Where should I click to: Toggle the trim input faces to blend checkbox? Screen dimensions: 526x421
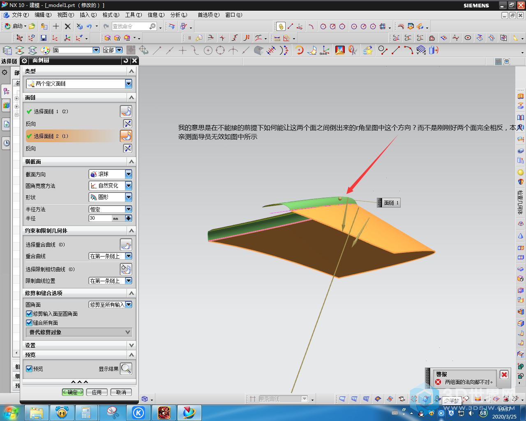click(x=29, y=314)
